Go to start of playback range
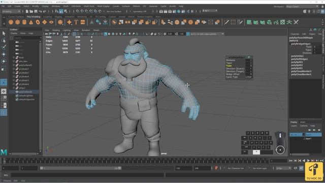Image resolution: width=325 pixels, height=183 pixels. coord(291,161)
